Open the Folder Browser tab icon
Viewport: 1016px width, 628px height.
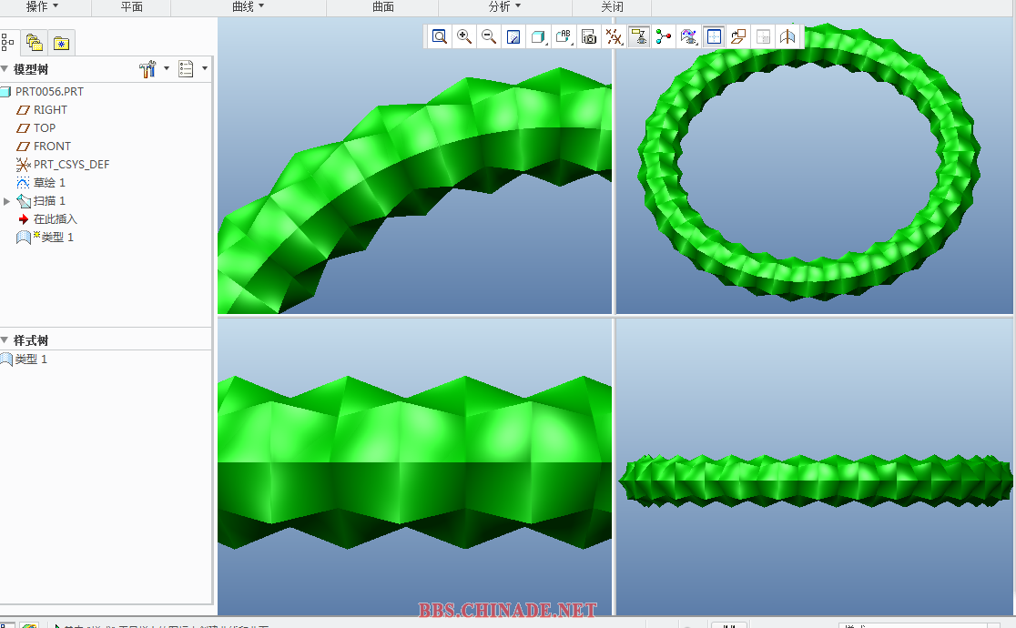34,42
